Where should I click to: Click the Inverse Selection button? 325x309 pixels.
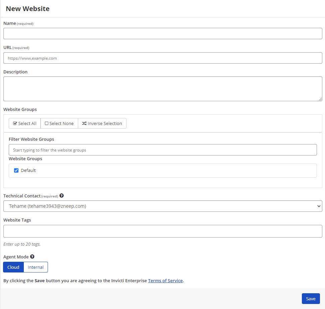pyautogui.click(x=102, y=123)
